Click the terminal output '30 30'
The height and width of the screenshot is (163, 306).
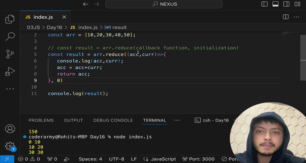click(36, 152)
